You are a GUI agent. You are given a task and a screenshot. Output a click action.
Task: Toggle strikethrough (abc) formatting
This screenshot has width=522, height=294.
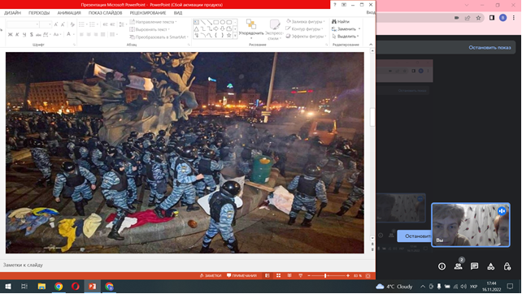[x=38, y=34]
